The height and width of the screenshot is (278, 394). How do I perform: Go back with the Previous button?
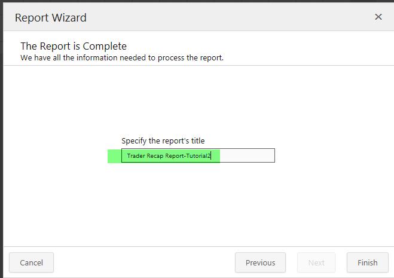(260, 262)
